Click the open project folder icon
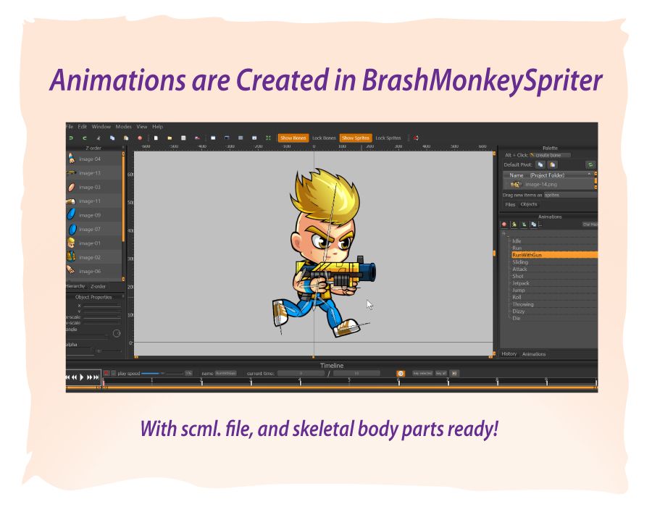The width and height of the screenshot is (652, 507). tap(170, 138)
